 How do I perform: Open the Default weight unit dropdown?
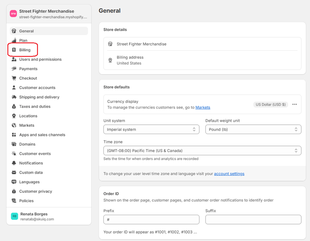253,129
